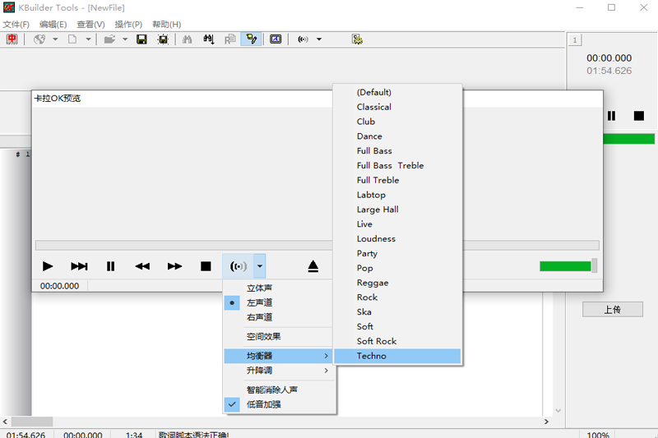This screenshot has width=658, height=438.
Task: Click the eject icon in preview player
Action: (x=313, y=266)
